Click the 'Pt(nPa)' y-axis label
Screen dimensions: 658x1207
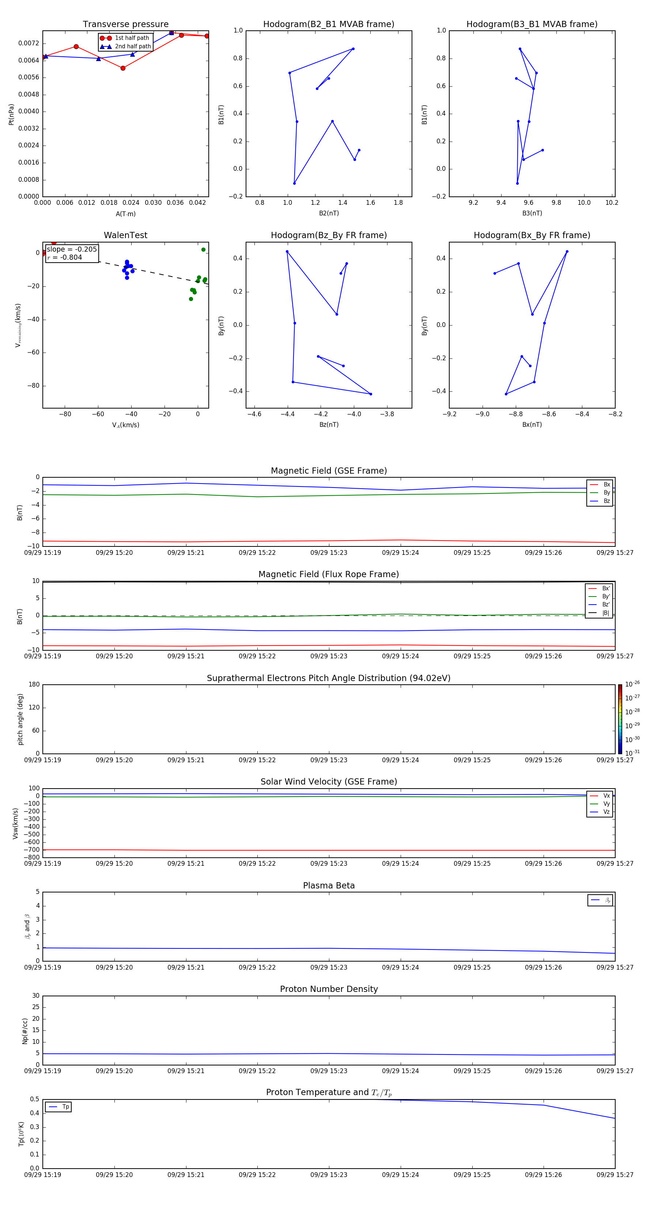click(x=11, y=114)
